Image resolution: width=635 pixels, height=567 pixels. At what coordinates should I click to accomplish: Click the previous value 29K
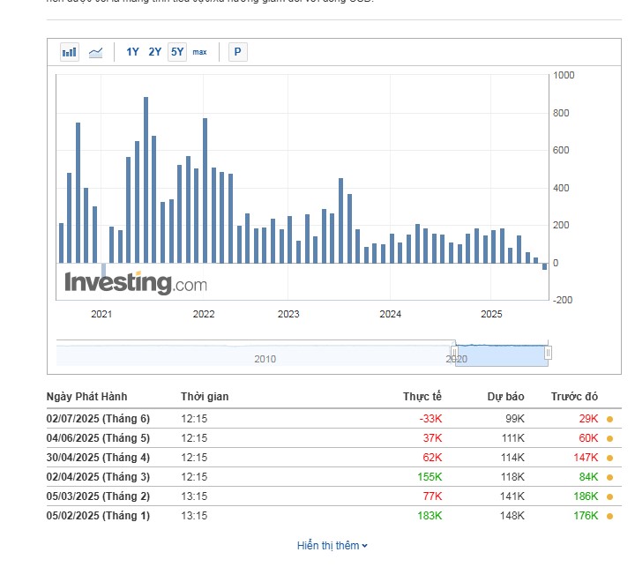pos(588,419)
